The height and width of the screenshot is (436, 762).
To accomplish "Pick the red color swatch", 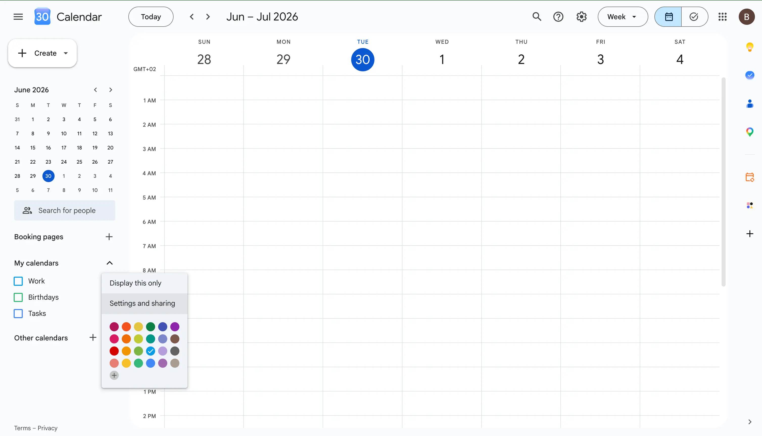I will pos(114,351).
